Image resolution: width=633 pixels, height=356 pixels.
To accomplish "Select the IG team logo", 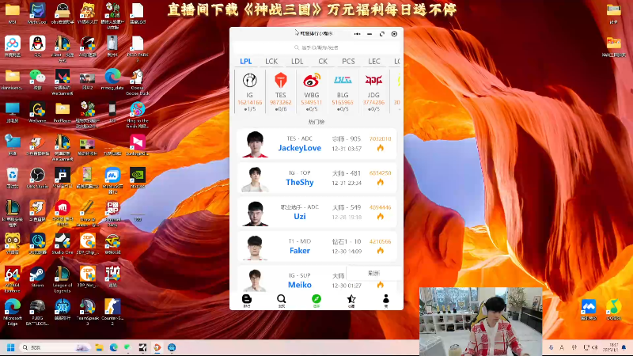I will (249, 81).
